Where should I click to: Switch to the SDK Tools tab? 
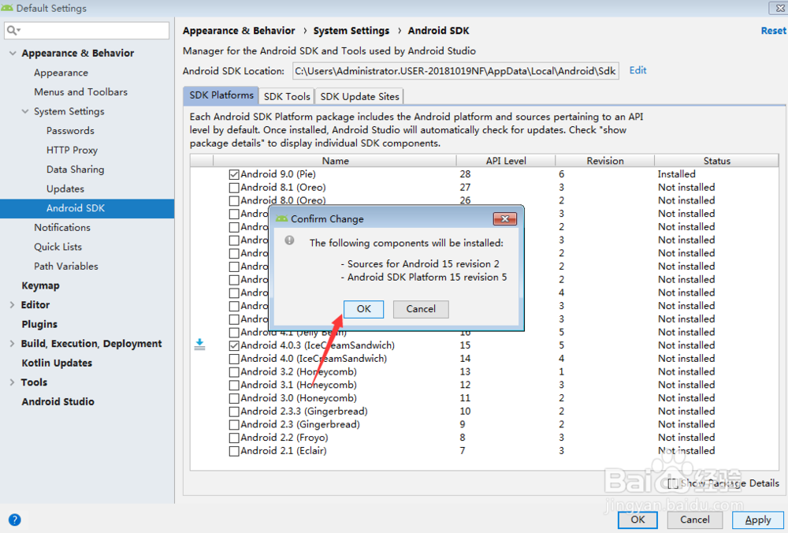click(x=287, y=96)
